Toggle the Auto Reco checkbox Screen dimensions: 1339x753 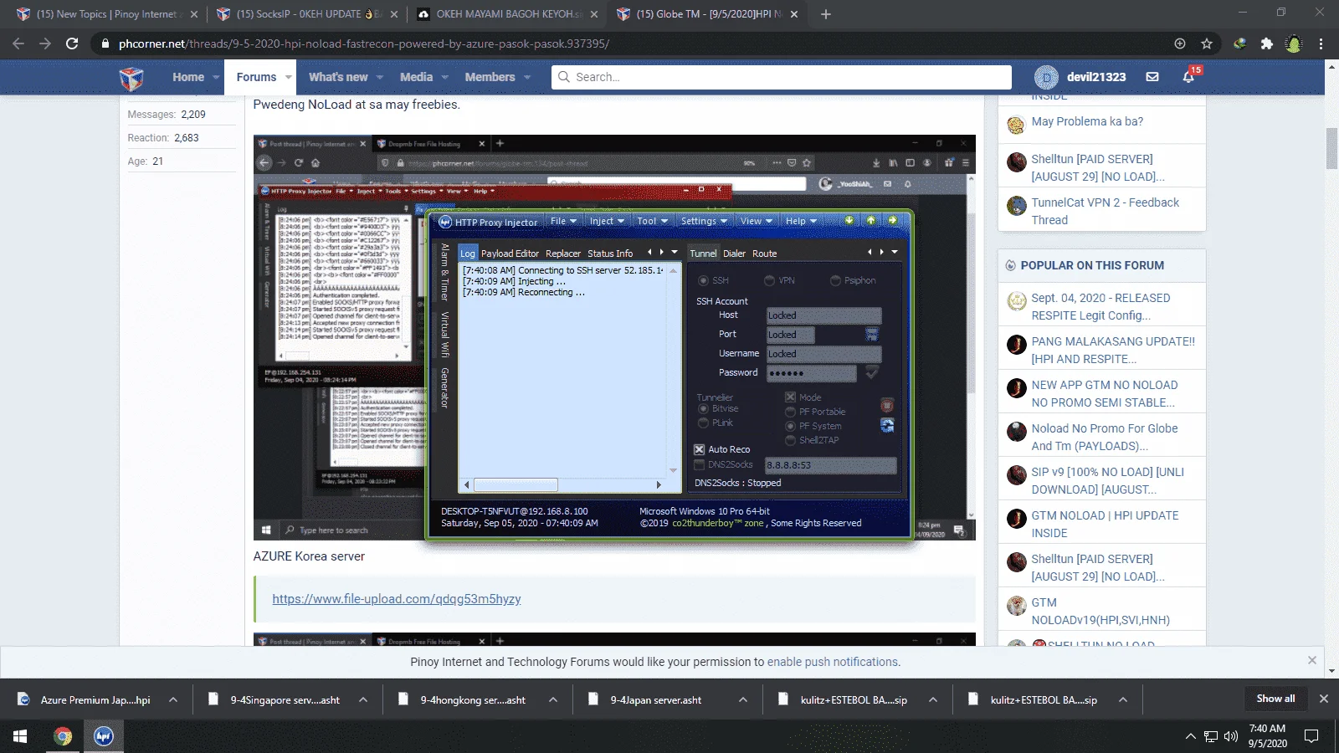(700, 449)
